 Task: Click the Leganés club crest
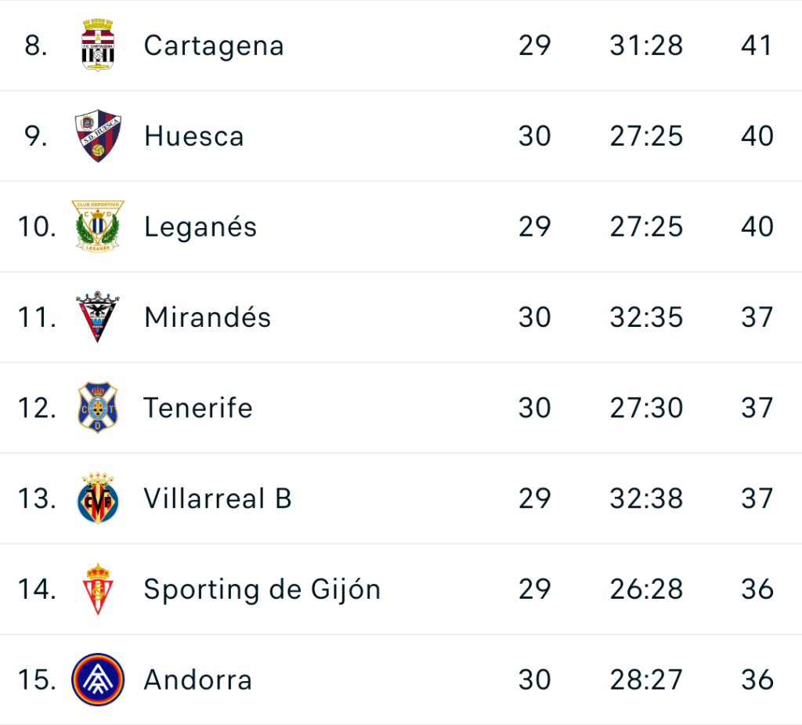(x=99, y=227)
